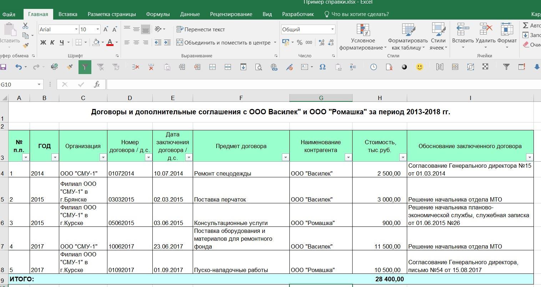Apply the red font color A
The image size is (541, 287).
click(110, 42)
